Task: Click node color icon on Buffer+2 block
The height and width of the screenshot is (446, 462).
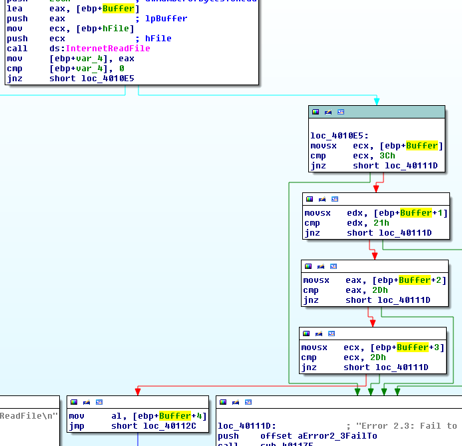Action: 308,266
